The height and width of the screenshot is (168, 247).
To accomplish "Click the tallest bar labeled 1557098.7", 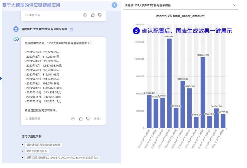I will click(169, 83).
